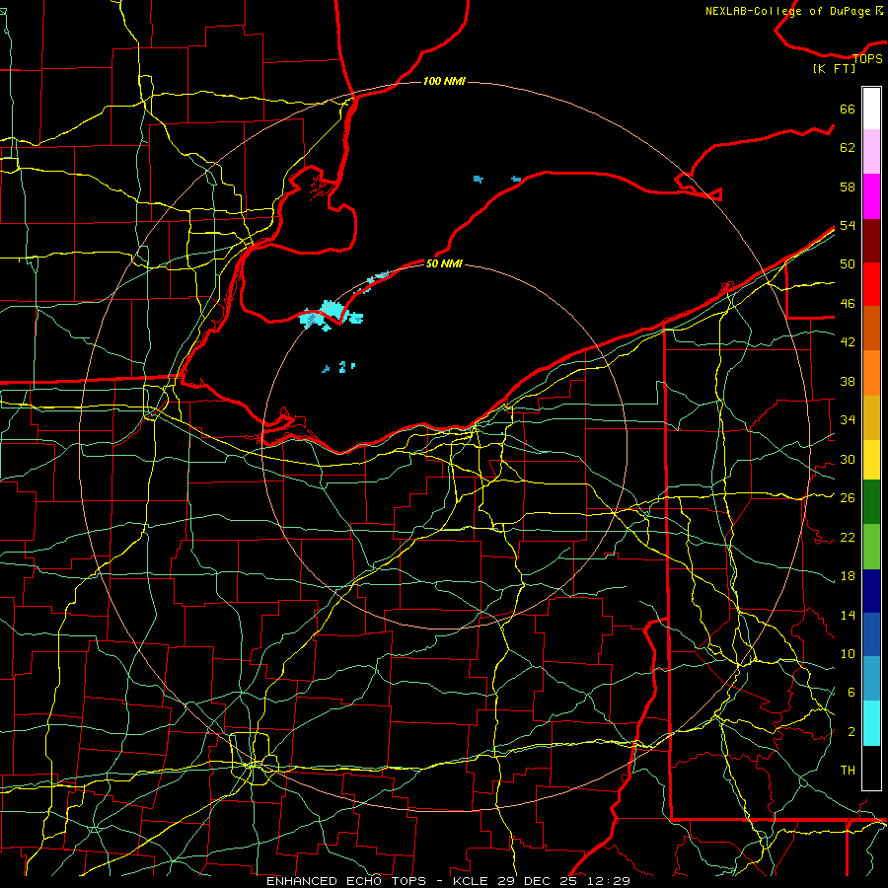The width and height of the screenshot is (888, 888).
Task: Click the legend value 18
Action: pyautogui.click(x=848, y=576)
